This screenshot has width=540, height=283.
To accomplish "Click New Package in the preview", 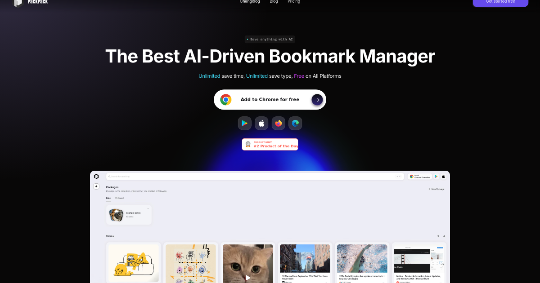I will (436, 189).
